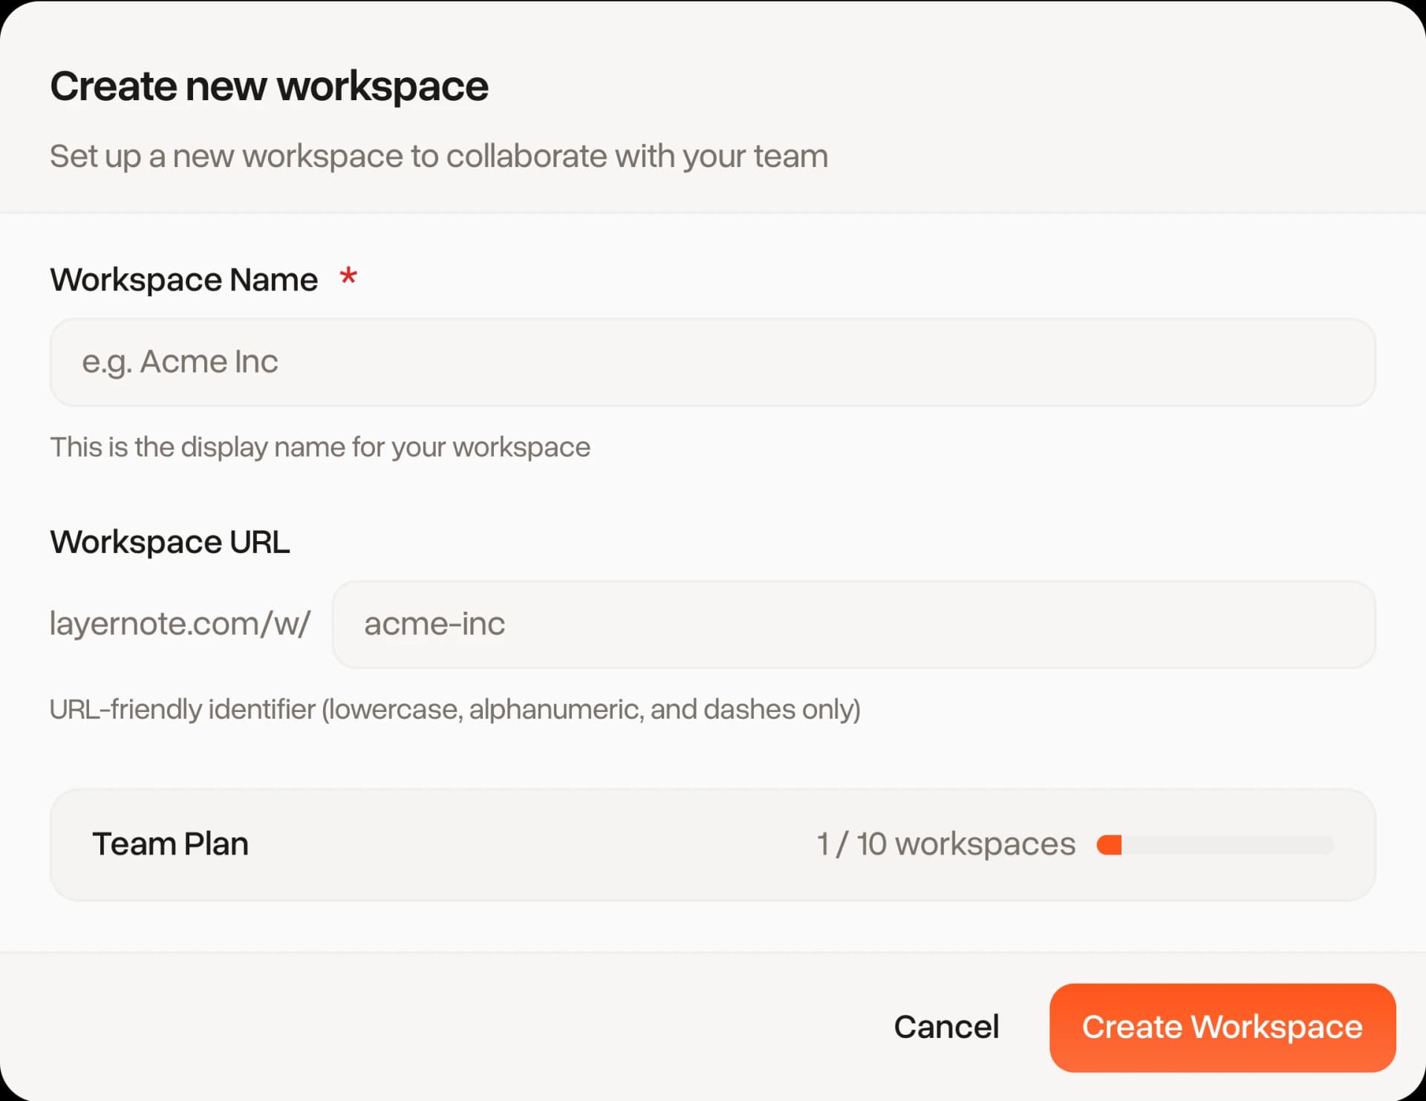Click the orange filled progress segment
The image size is (1426, 1101).
pyautogui.click(x=1110, y=845)
